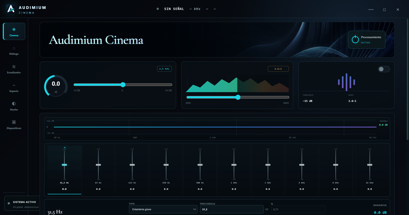Image resolution: width=409 pixels, height=215 pixels.
Task: Close the Audimium window
Action: coord(398,9)
